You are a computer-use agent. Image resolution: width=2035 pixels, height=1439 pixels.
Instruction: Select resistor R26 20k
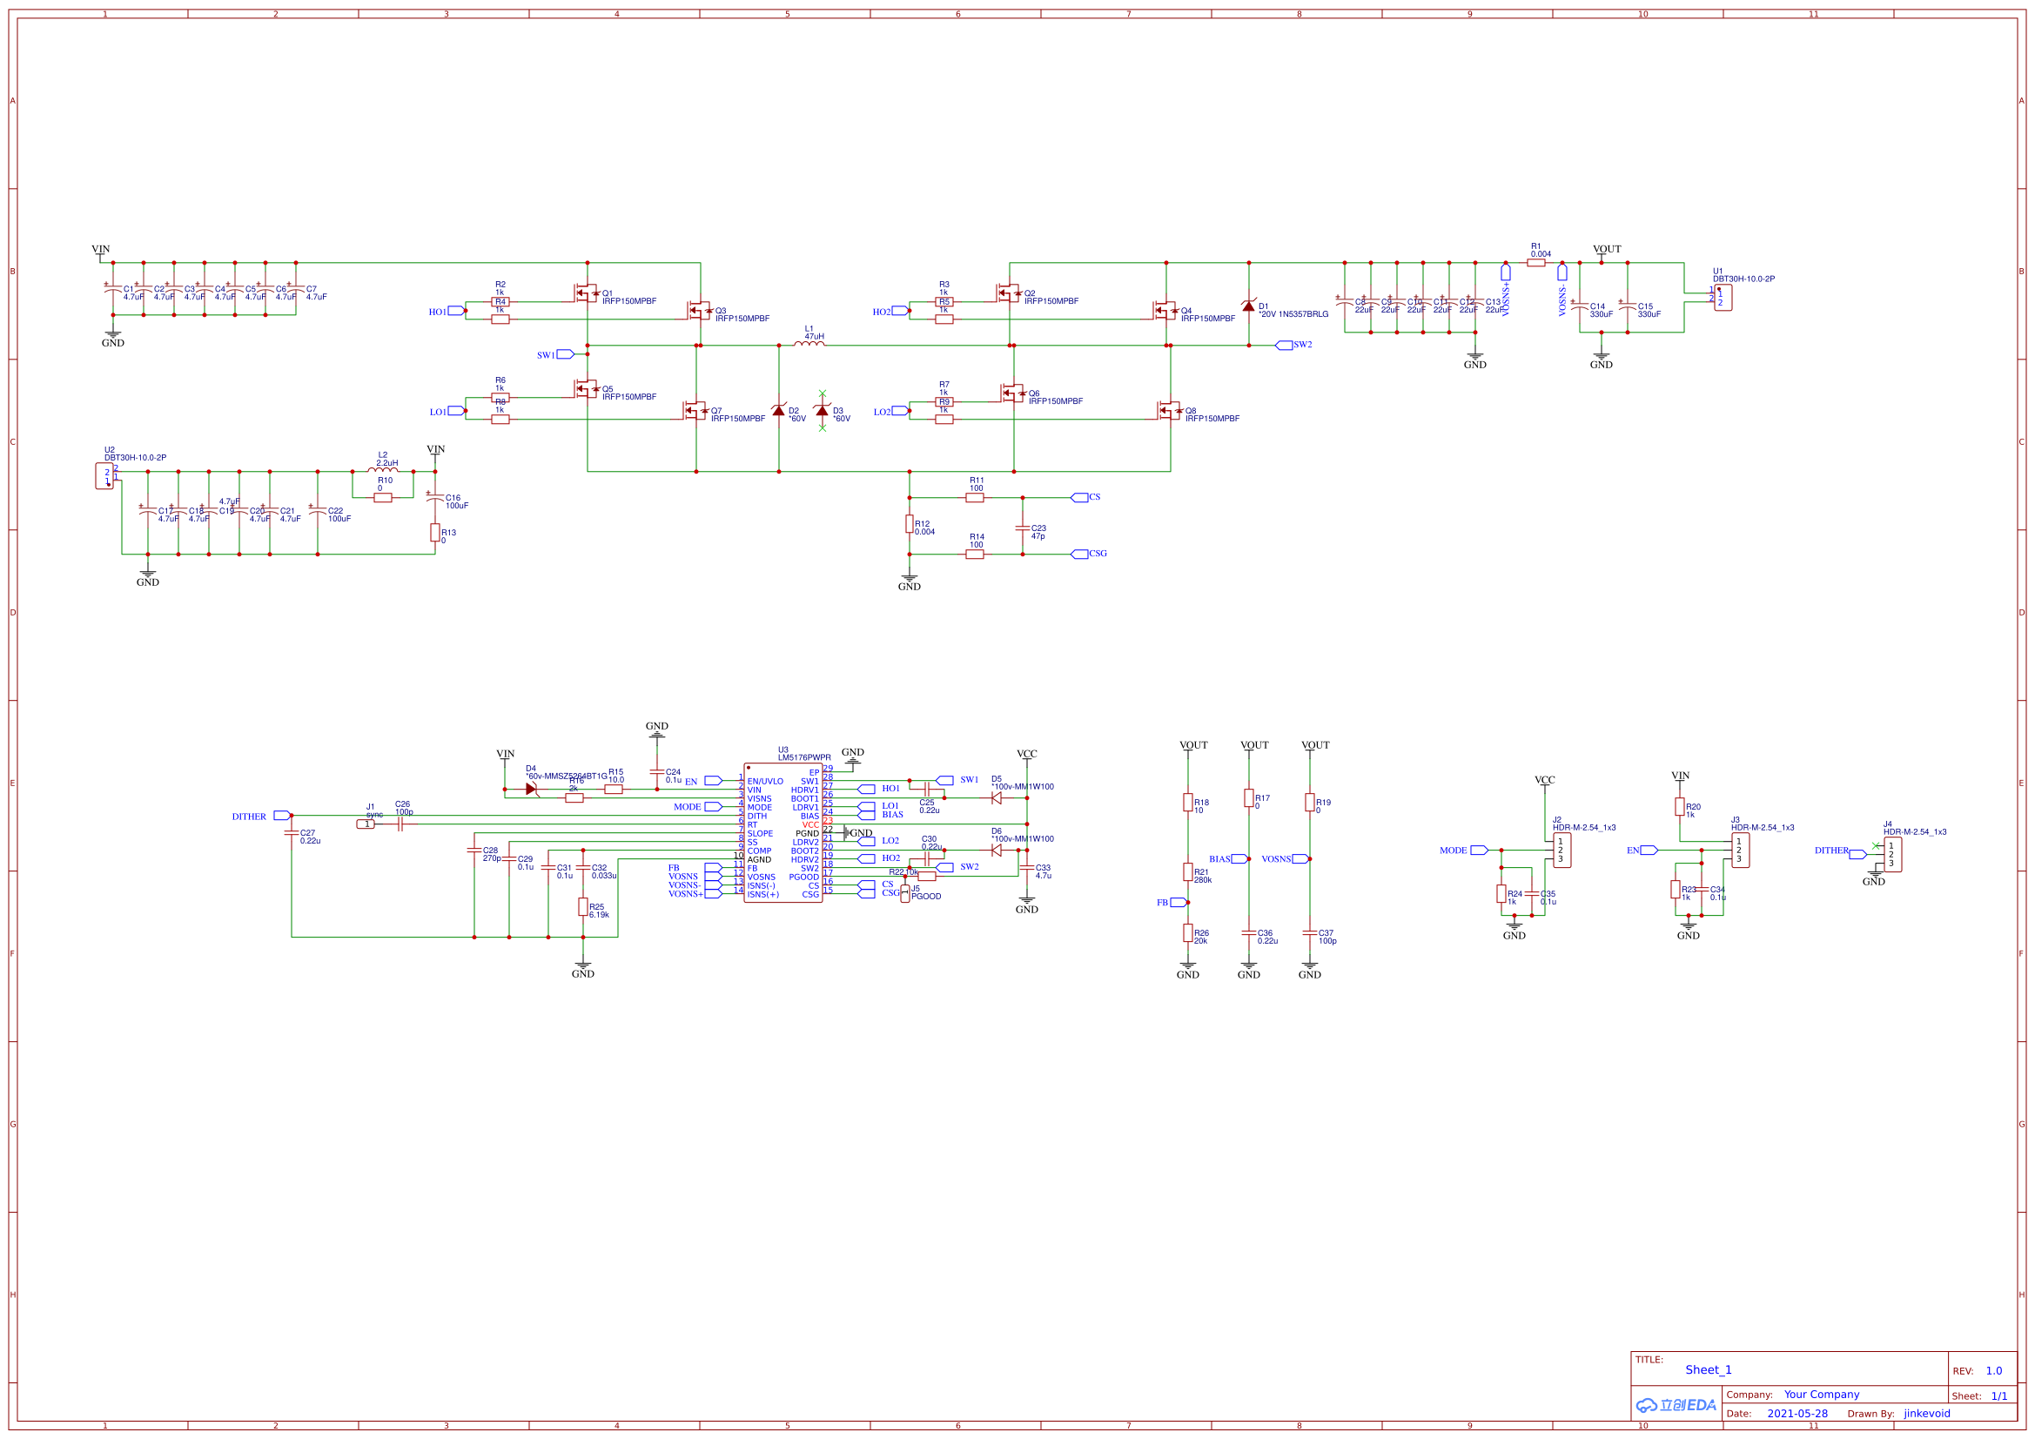[1188, 932]
